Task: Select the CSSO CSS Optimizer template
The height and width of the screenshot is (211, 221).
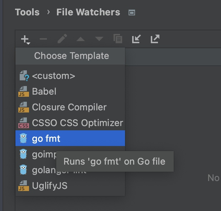Action: coord(77,123)
